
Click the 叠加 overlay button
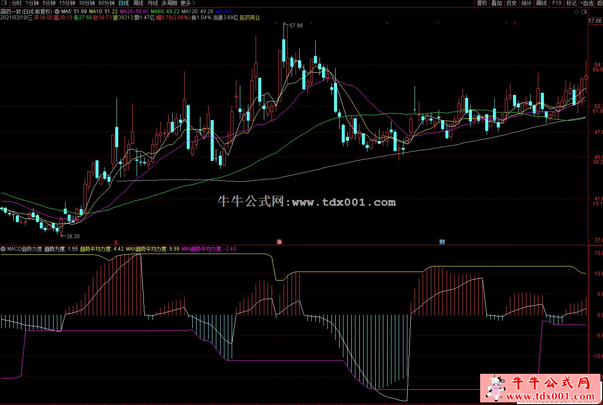point(497,3)
